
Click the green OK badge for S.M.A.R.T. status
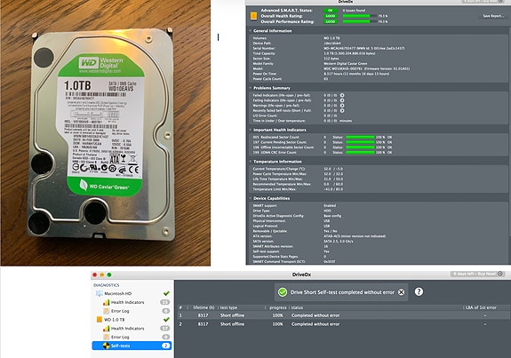point(330,11)
